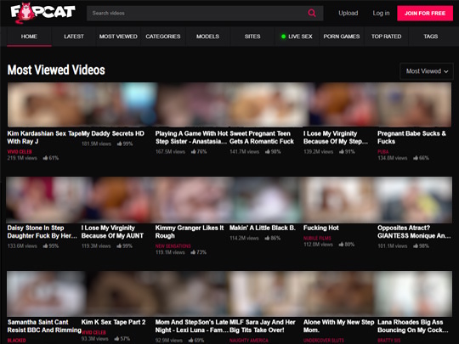Open the Sites navigation tab

pyautogui.click(x=252, y=37)
